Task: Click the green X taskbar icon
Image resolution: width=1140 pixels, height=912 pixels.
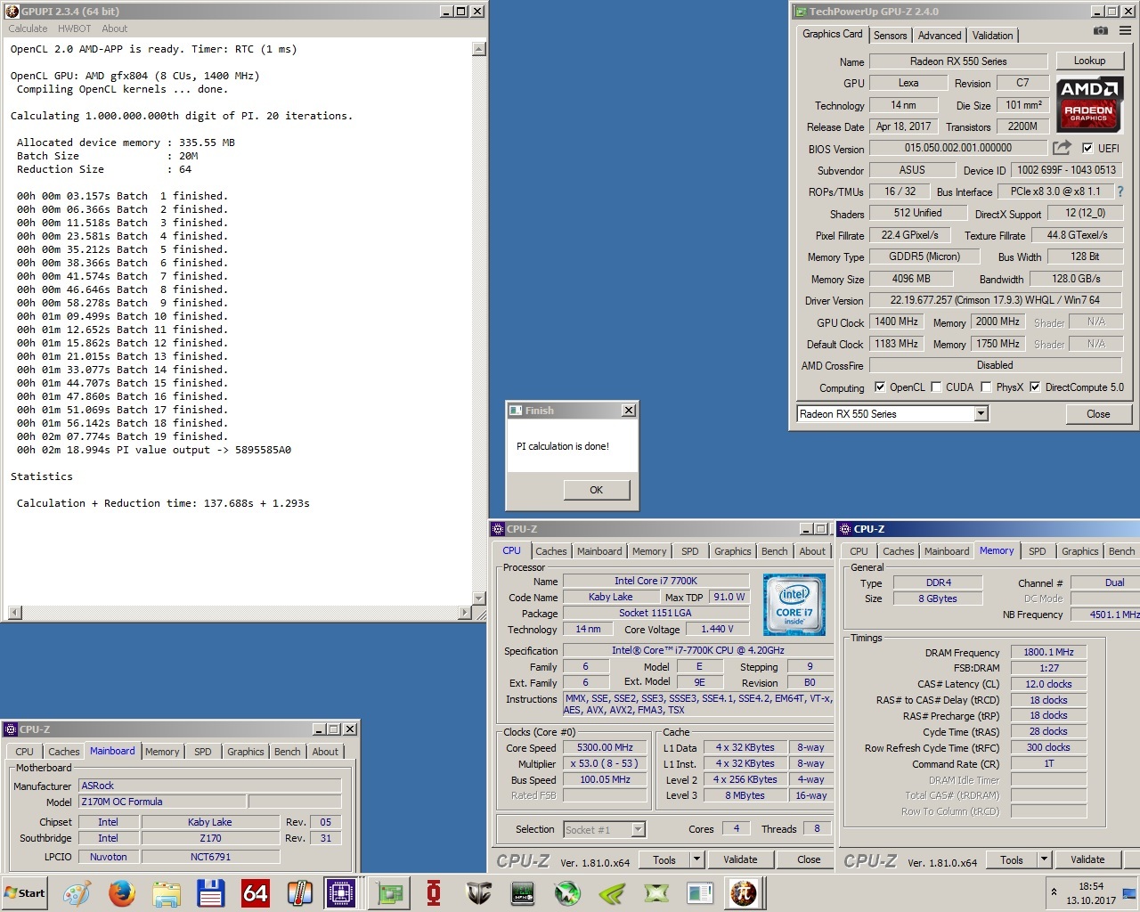Action: point(656,892)
